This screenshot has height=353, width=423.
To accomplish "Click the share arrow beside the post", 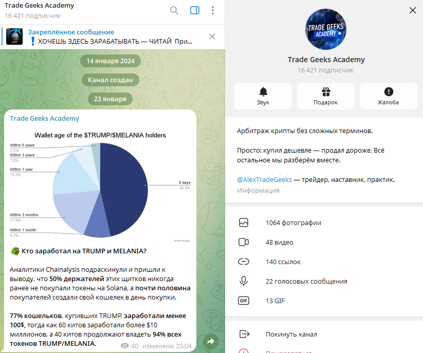I will (210, 341).
